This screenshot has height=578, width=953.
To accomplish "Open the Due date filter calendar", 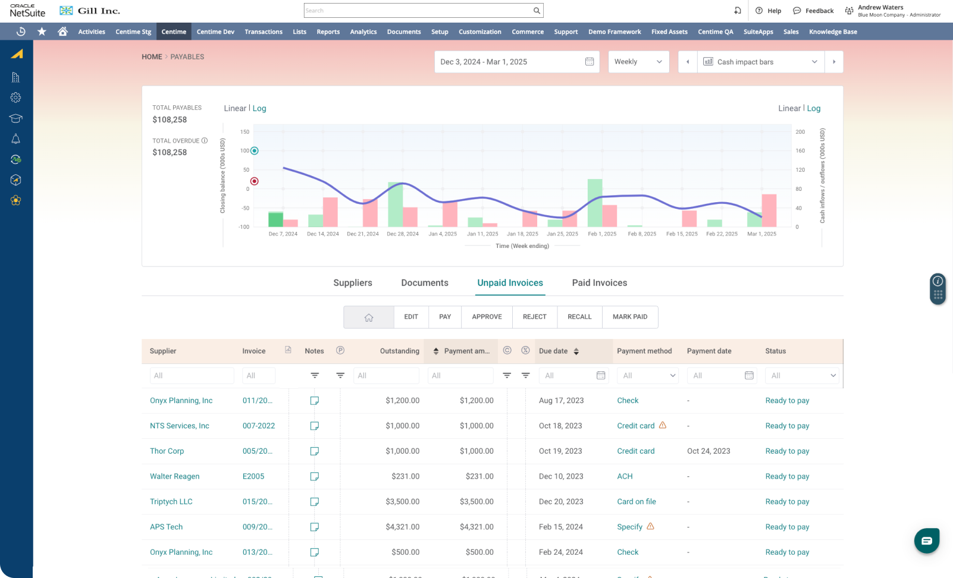I will 601,376.
